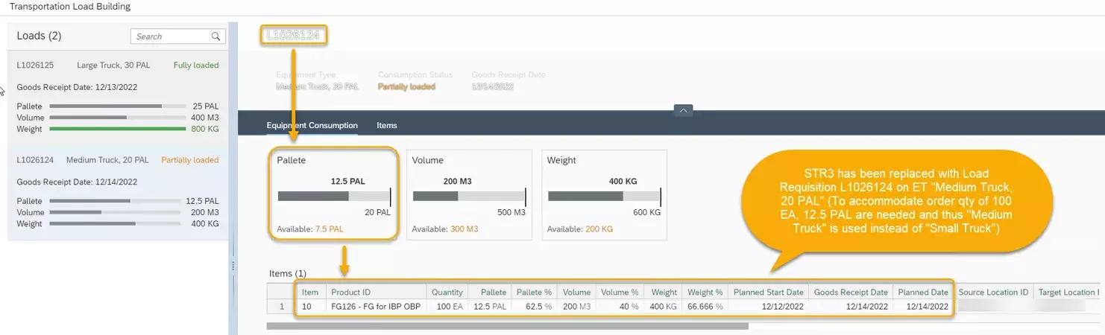The width and height of the screenshot is (1105, 335).
Task: Collapse the header using the chevron-up button
Action: coord(683,110)
